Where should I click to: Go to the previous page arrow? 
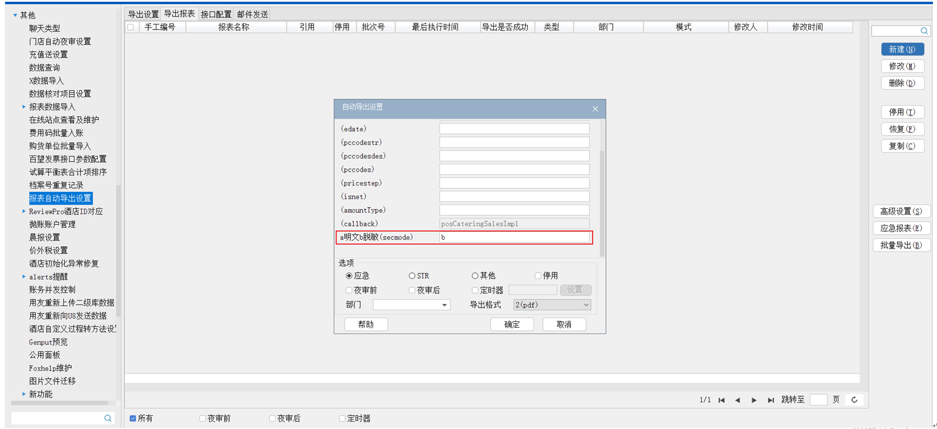click(x=737, y=400)
